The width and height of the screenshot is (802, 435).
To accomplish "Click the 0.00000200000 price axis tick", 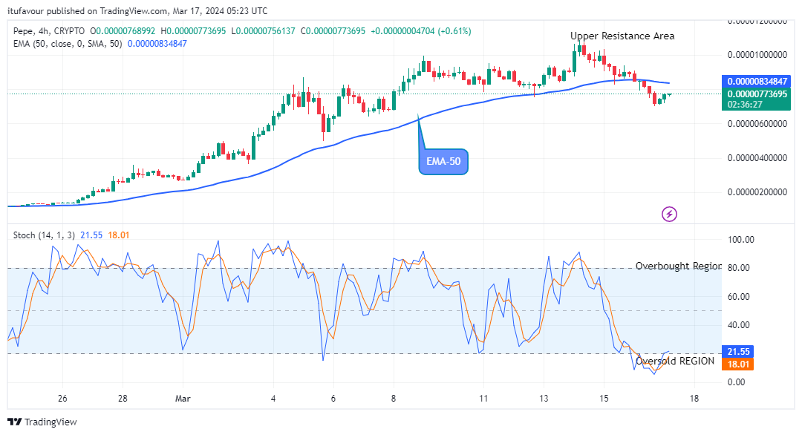I will 757,192.
